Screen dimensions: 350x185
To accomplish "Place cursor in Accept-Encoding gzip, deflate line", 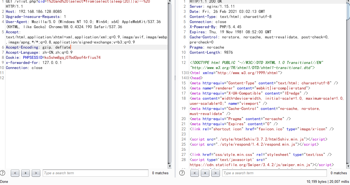I will point(38,47).
